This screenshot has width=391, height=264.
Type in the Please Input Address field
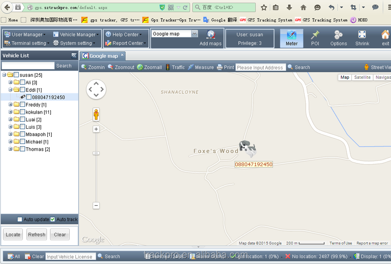(260, 67)
